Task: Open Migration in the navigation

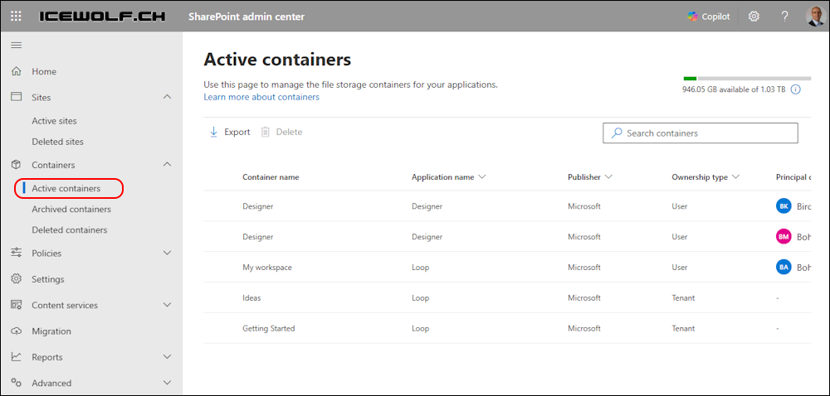Action: 51,331
